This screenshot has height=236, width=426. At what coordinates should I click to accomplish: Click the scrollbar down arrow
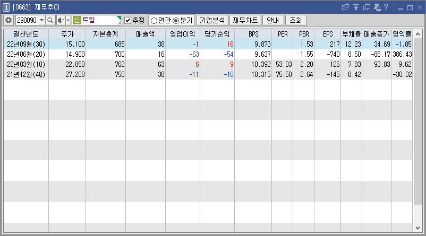[x=418, y=228]
